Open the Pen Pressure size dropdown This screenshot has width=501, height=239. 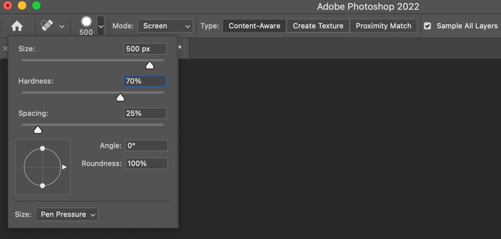tap(67, 214)
